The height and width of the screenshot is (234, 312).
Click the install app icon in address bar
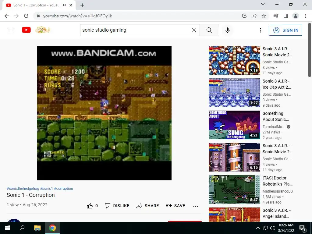[244, 16]
